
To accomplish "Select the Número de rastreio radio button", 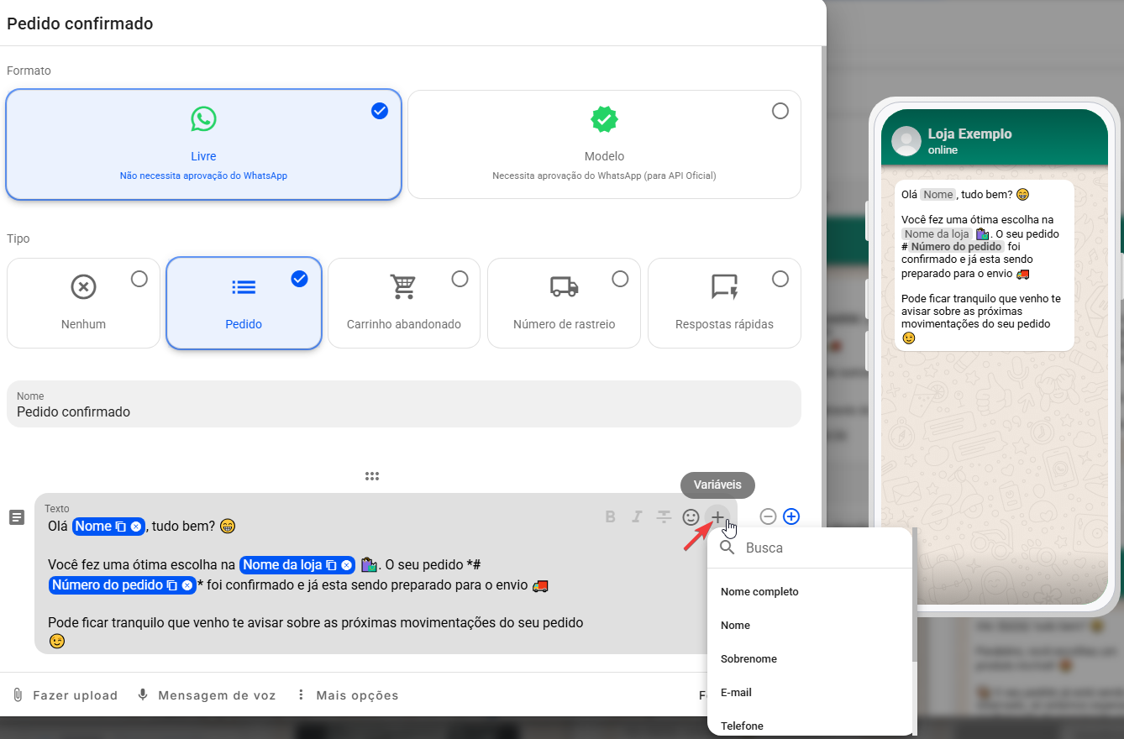I will (620, 279).
